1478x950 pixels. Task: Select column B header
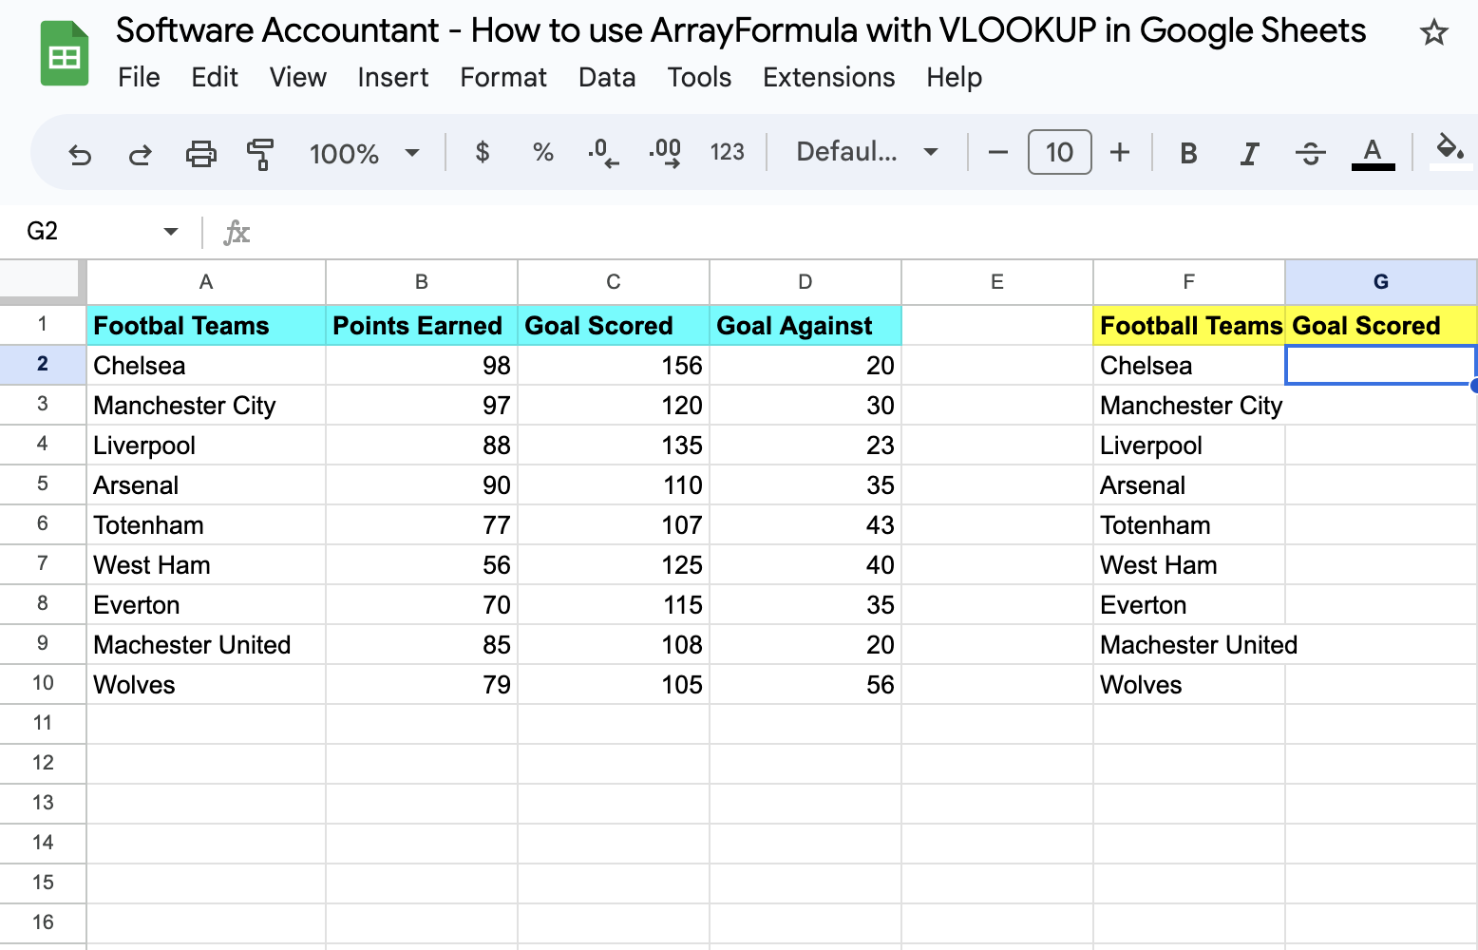click(422, 281)
